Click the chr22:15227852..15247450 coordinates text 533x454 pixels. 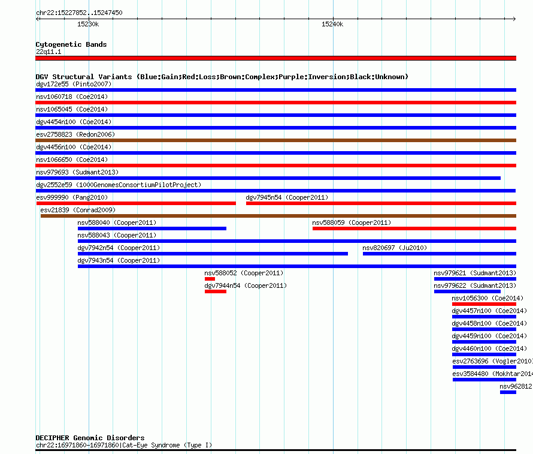79,13
